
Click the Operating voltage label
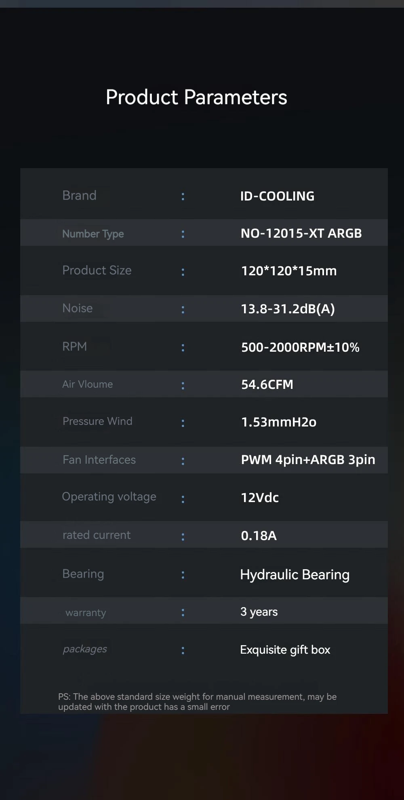(109, 496)
